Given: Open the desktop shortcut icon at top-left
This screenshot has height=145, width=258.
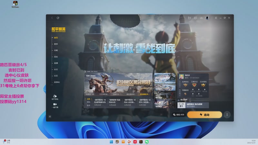Looking at the screenshot, I should 15,4.
